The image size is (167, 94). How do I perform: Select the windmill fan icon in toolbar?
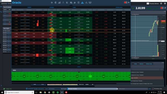tap(86, 3)
